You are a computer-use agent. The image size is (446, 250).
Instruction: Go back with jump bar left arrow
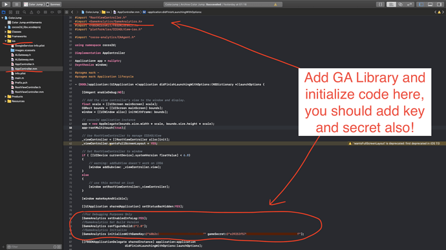pos(72,12)
